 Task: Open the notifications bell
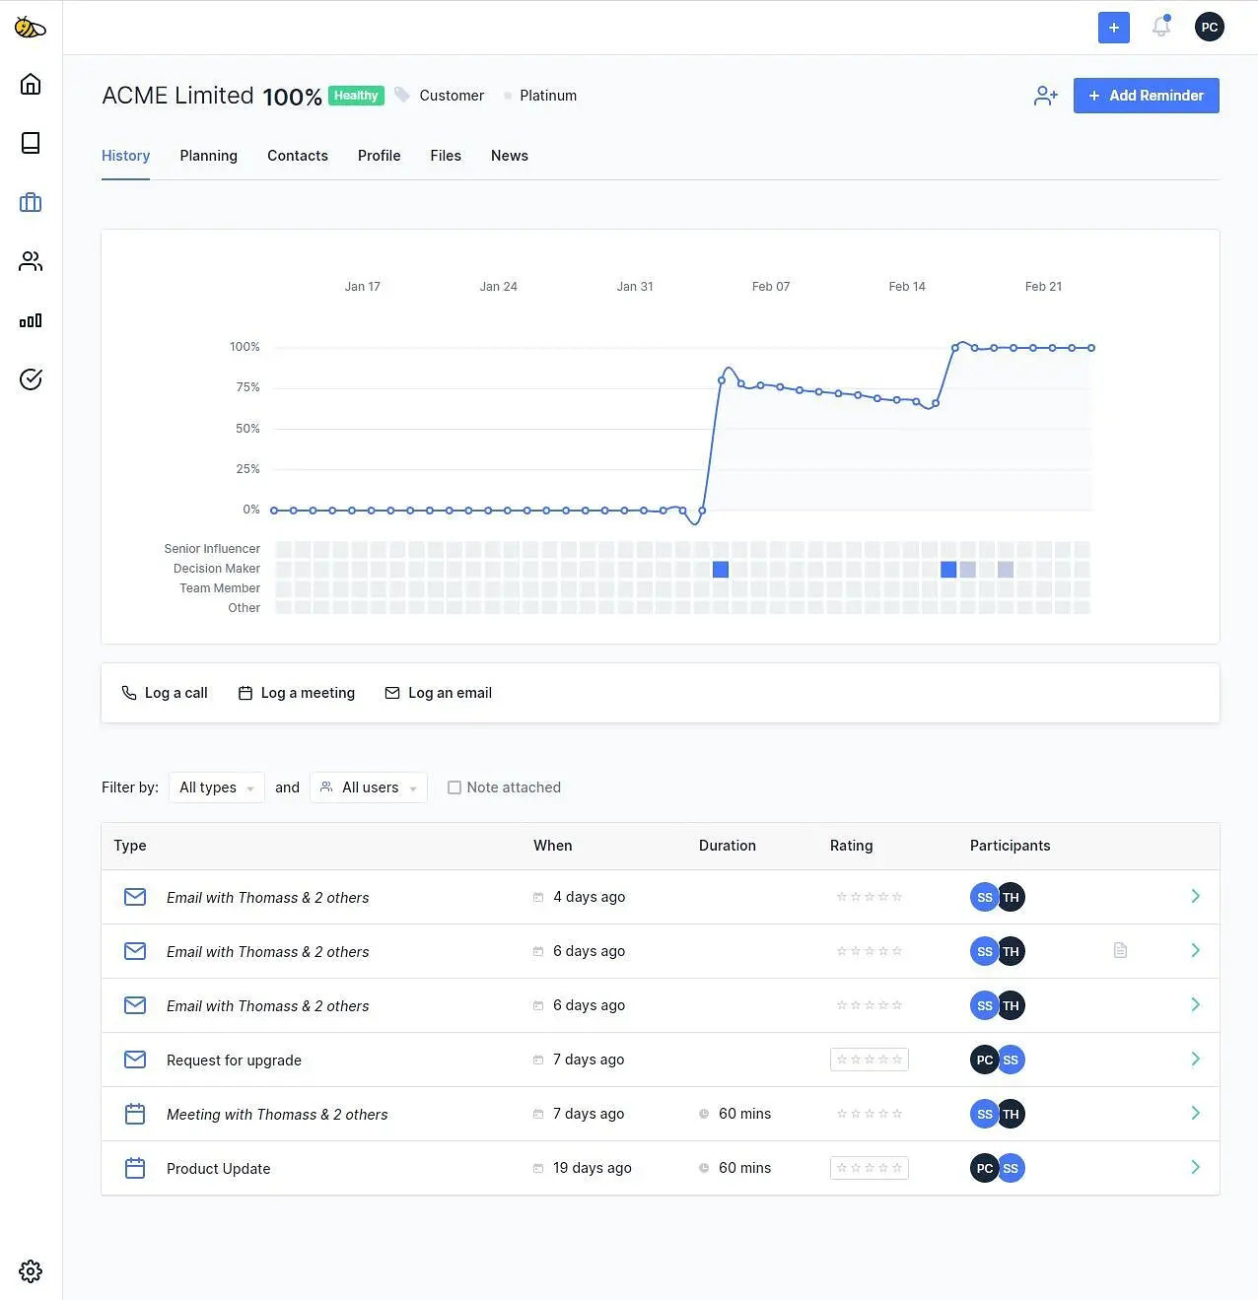coord(1161,28)
